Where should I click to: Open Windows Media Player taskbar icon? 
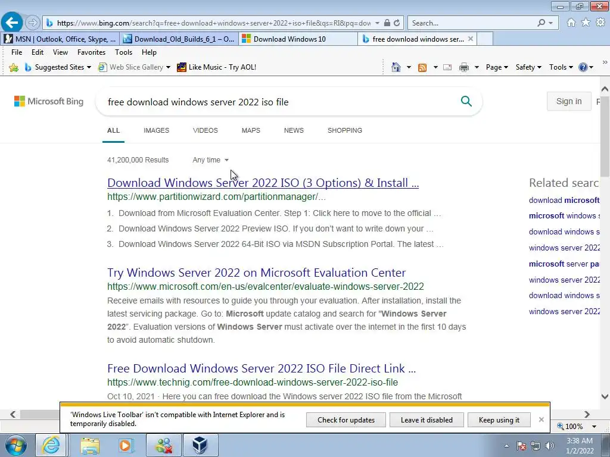point(126,445)
